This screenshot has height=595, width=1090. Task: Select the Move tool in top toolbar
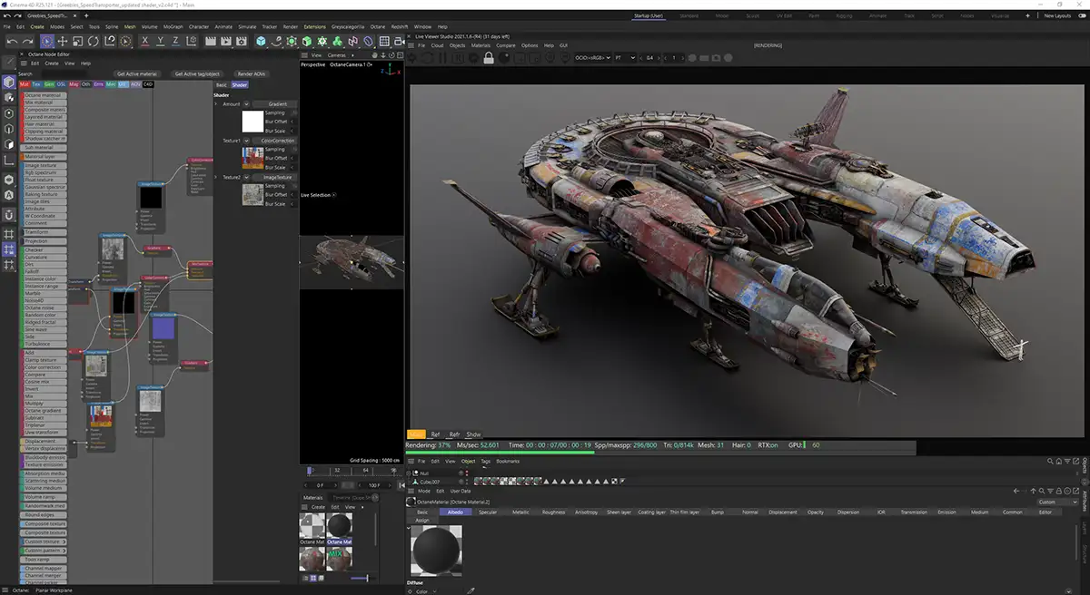pos(63,42)
